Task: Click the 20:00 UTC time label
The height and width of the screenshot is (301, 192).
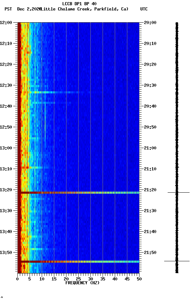Action: point(150,23)
